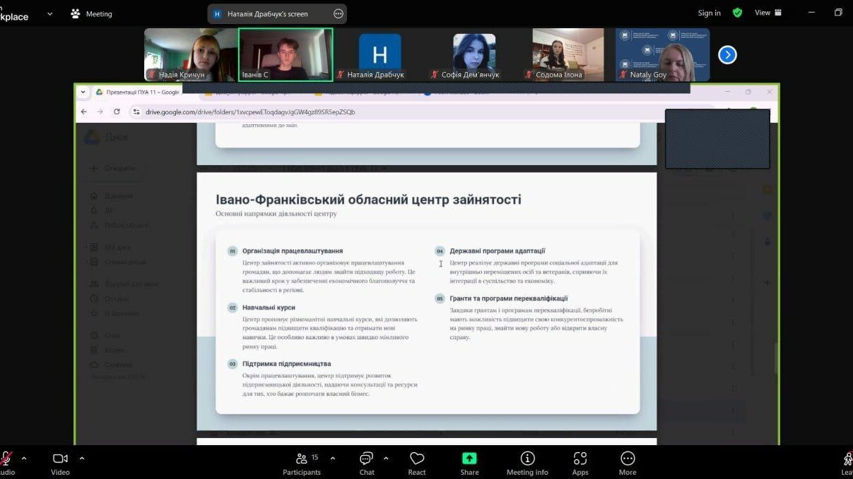853x479 pixels.
Task: Toggle the Video camera button
Action: coord(60,463)
